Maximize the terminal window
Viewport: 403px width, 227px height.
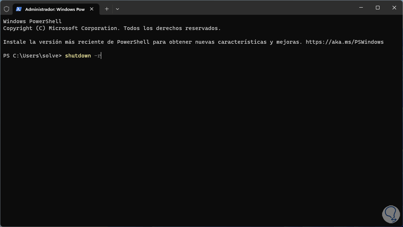point(377,8)
